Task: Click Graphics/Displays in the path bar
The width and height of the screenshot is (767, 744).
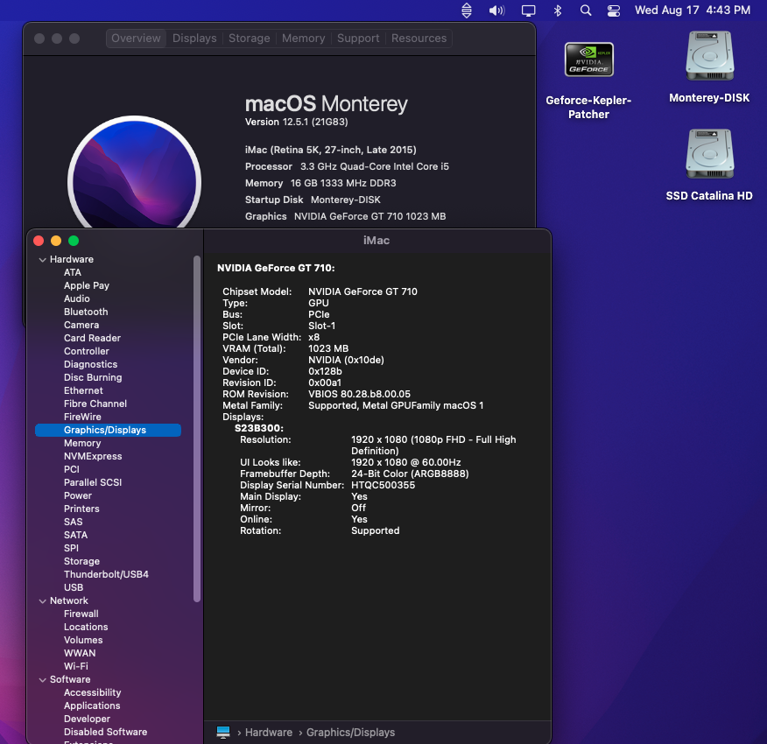Action: coord(351,733)
